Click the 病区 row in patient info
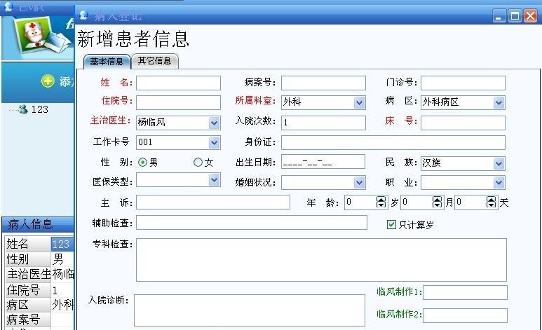 point(39,305)
